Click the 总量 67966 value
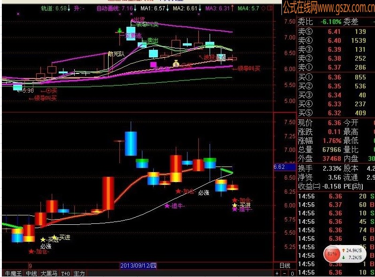 click(x=332, y=150)
